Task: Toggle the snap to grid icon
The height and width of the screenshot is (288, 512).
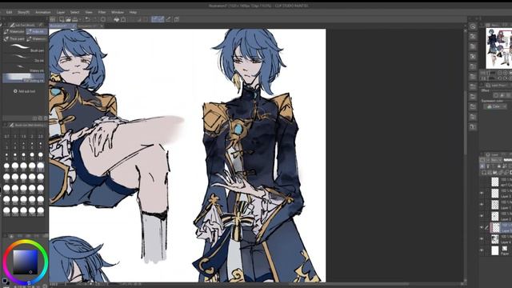Action: coord(169,19)
